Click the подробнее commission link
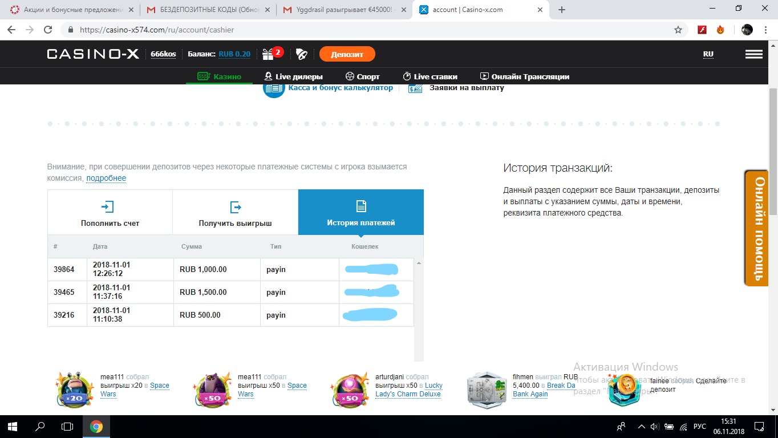 coord(106,178)
